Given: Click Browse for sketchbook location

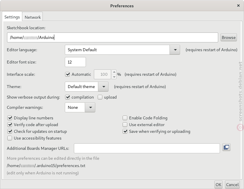Looking at the screenshot, I should point(228,37).
